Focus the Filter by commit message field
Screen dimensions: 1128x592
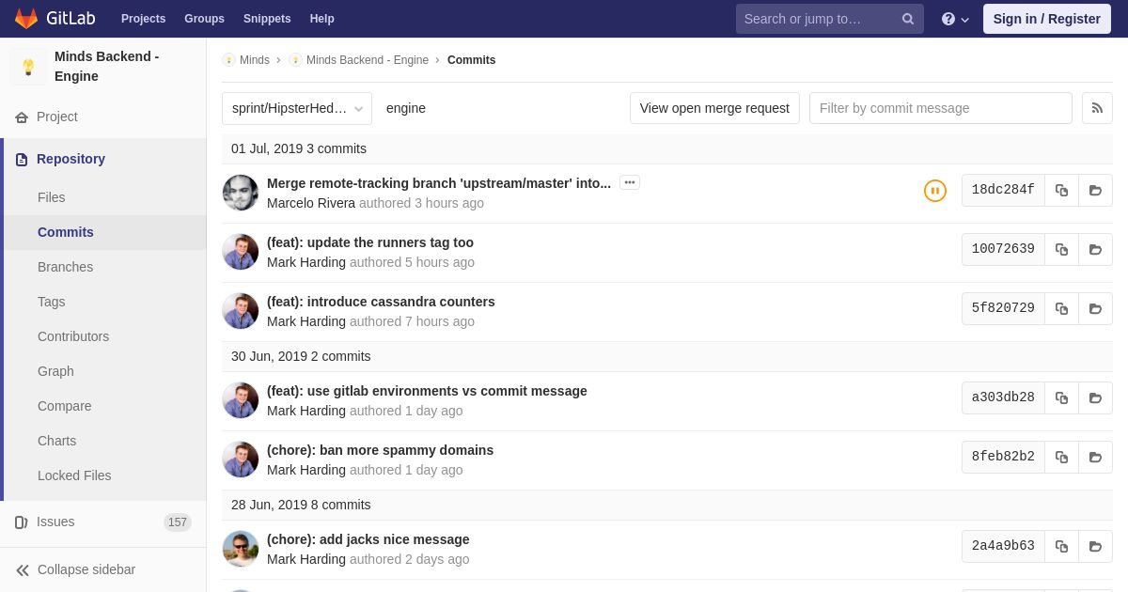click(x=940, y=108)
